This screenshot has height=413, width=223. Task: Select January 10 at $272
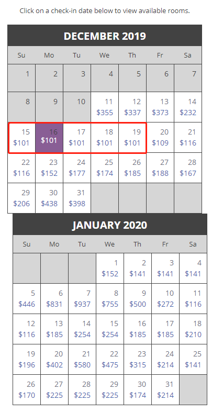(165, 299)
